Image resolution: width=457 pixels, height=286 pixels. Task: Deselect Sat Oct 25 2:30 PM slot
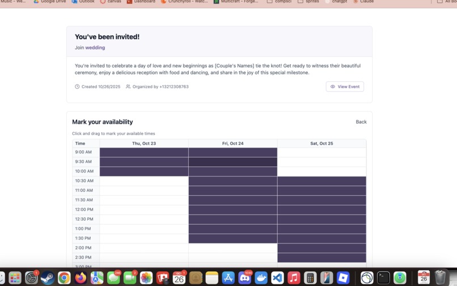[x=321, y=258]
